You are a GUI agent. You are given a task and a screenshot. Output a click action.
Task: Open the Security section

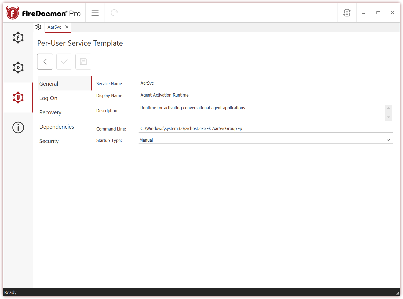coord(65,141)
